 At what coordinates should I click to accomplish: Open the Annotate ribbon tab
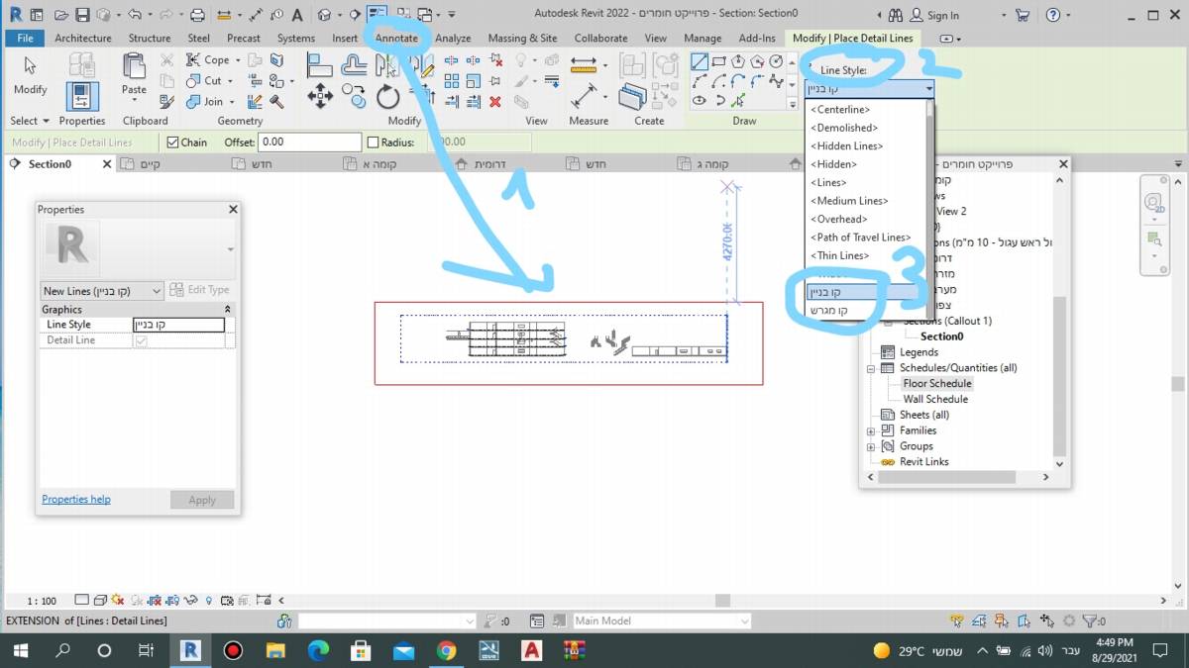pos(396,38)
